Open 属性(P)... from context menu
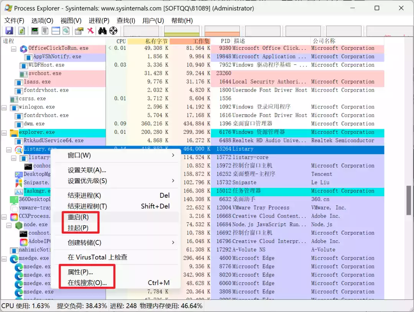The height and width of the screenshot is (312, 414). [x=116, y=272]
